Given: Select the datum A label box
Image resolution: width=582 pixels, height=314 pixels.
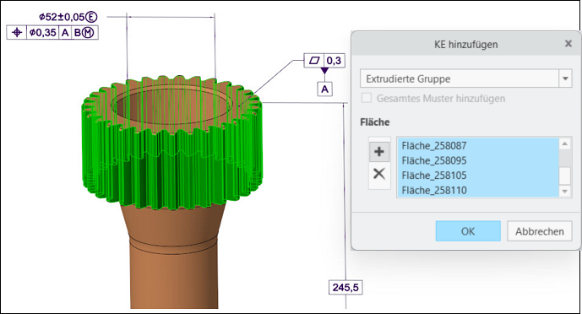Looking at the screenshot, I should pos(324,89).
